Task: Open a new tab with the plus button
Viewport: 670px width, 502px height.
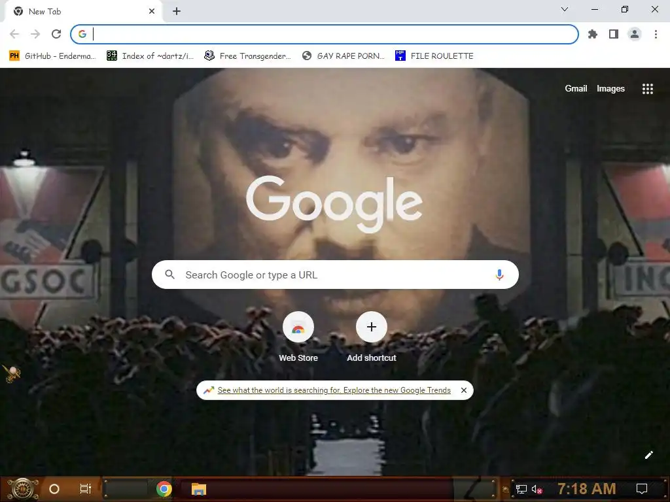Action: click(177, 12)
